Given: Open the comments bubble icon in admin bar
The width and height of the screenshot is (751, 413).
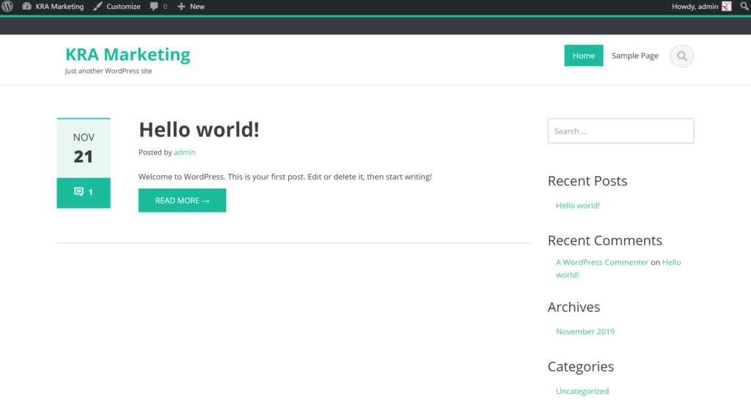Looking at the screenshot, I should click(x=154, y=6).
